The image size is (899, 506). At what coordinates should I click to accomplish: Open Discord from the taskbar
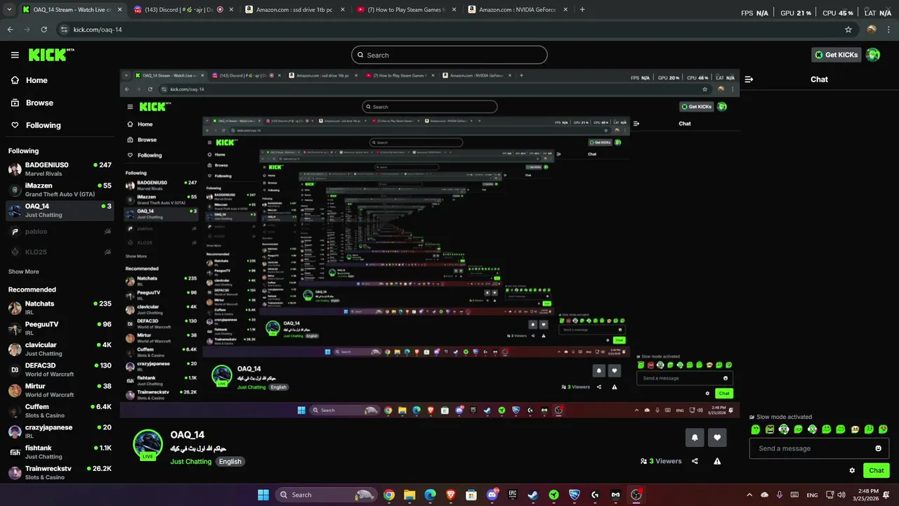[x=492, y=495]
